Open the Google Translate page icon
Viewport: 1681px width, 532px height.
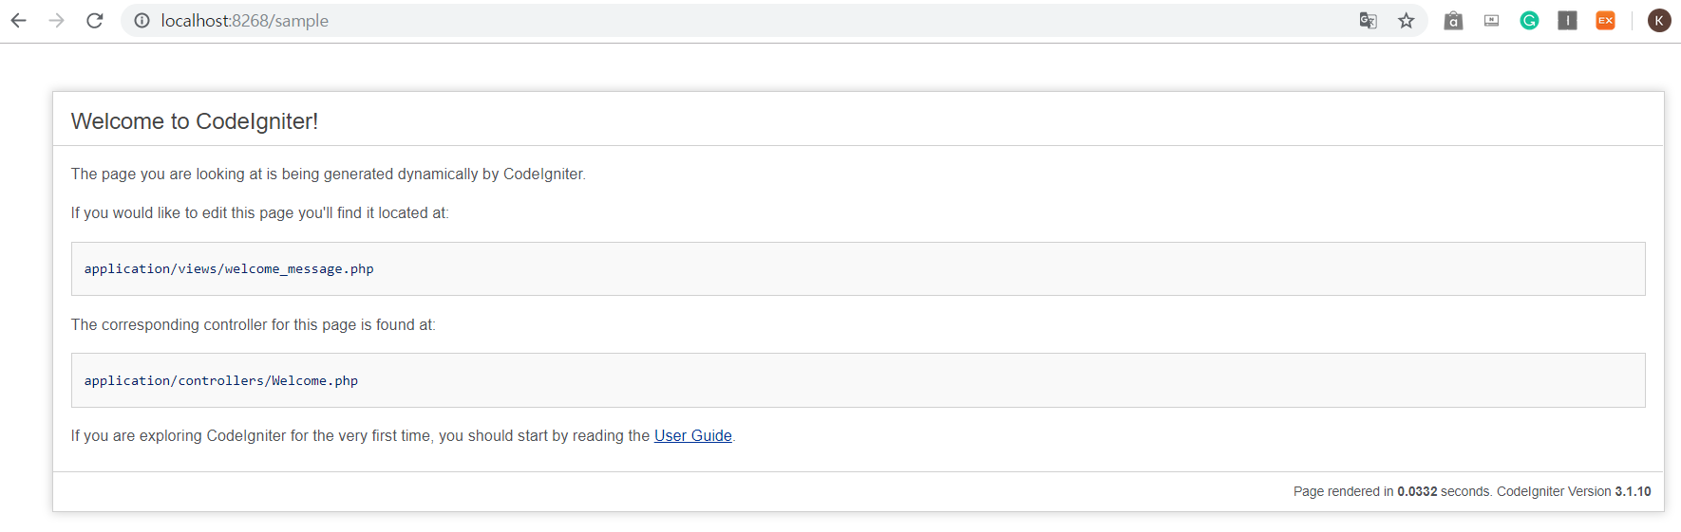(x=1368, y=21)
